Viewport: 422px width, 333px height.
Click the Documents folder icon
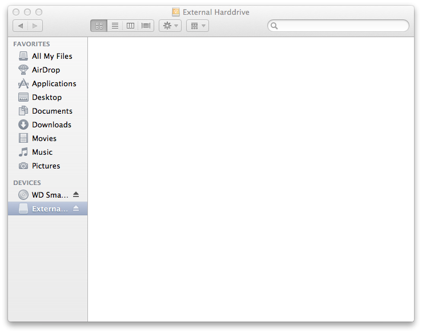(x=23, y=111)
